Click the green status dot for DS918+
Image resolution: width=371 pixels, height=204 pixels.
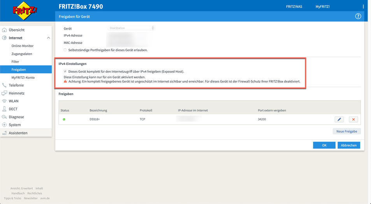(64, 119)
